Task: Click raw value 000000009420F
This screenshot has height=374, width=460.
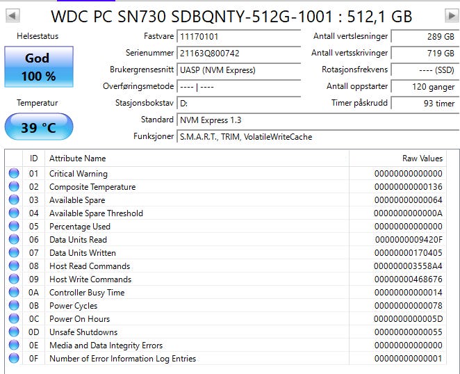Action: [x=409, y=240]
